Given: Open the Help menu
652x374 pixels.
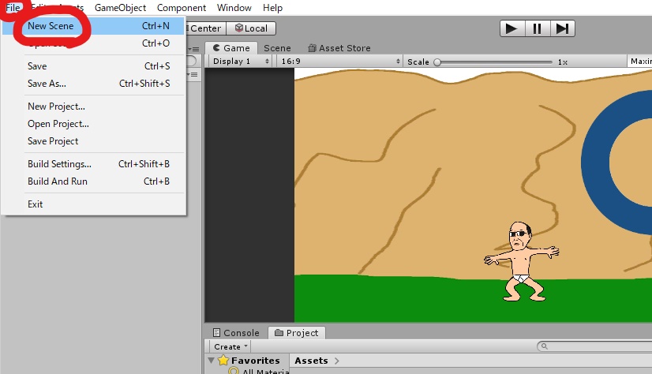Looking at the screenshot, I should click(x=272, y=7).
